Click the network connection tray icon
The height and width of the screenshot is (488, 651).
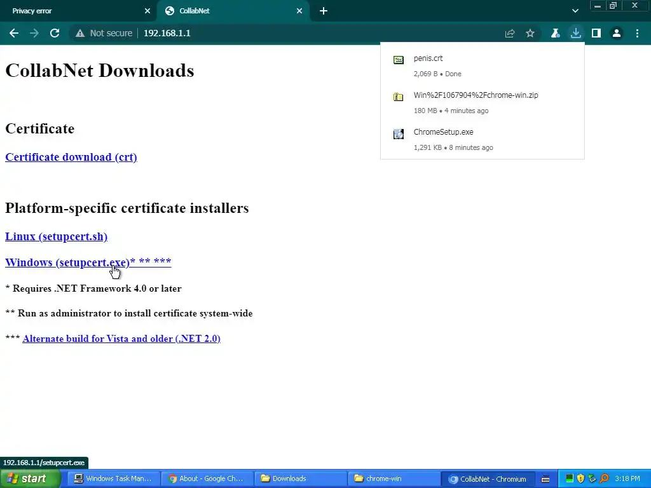click(x=593, y=478)
